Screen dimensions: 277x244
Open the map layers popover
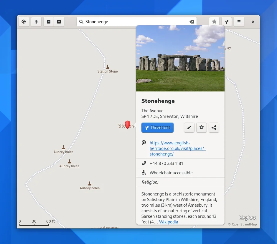[36, 21]
